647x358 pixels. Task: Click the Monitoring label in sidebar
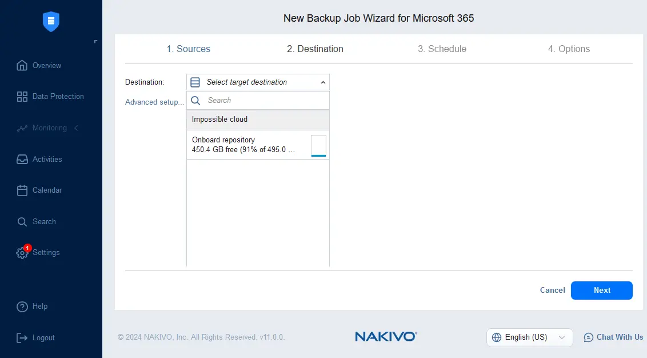(x=50, y=128)
